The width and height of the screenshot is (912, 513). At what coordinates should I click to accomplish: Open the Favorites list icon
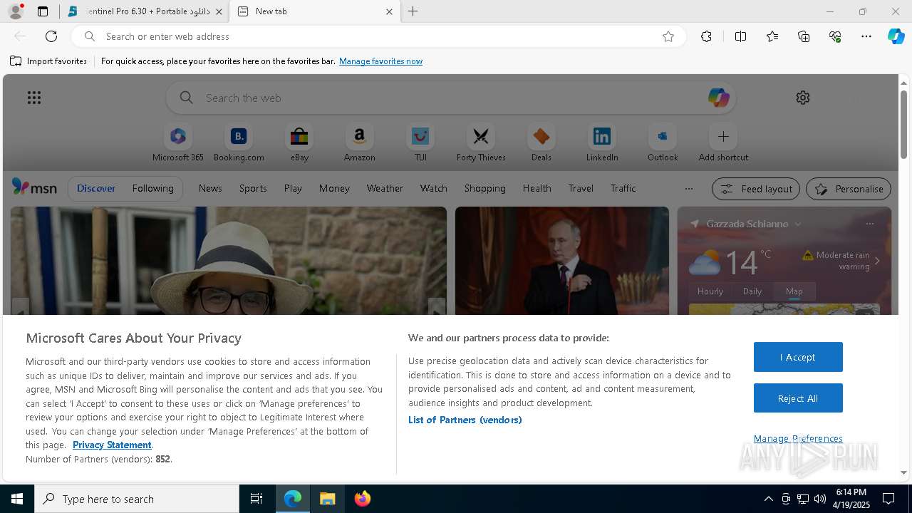point(772,36)
